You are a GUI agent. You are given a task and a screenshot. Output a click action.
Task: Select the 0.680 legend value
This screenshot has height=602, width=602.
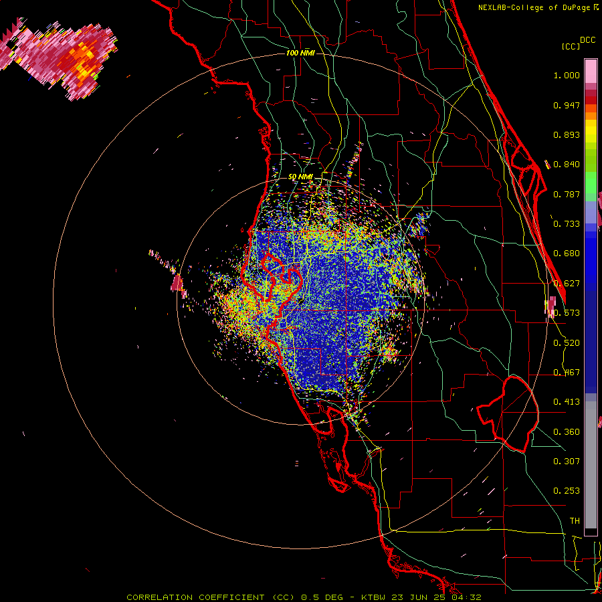567,254
